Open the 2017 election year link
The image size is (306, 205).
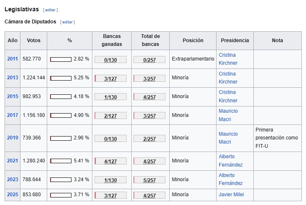13,115
